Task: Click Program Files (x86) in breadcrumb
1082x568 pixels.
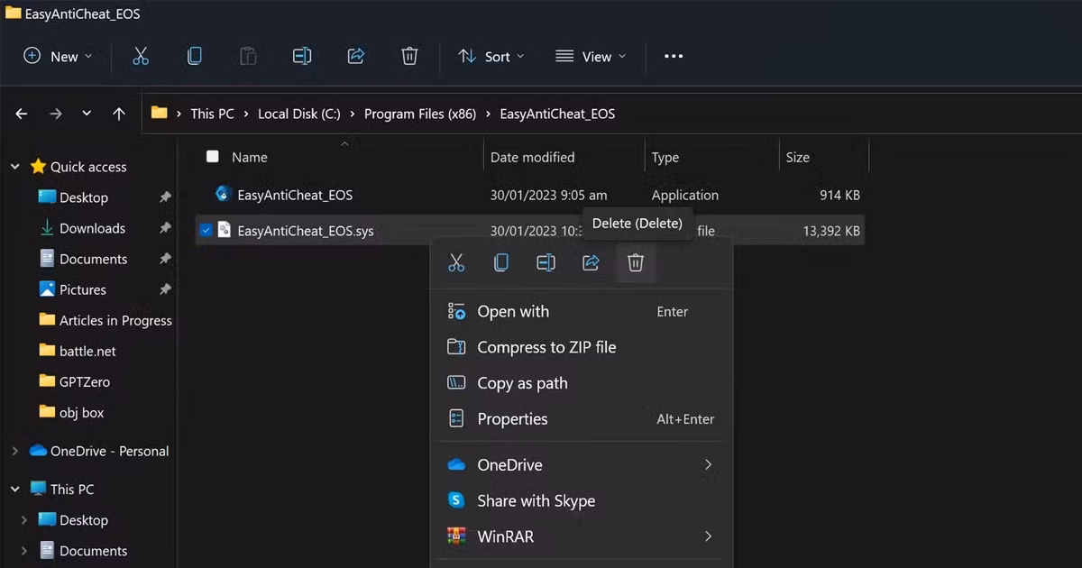Action: [420, 114]
